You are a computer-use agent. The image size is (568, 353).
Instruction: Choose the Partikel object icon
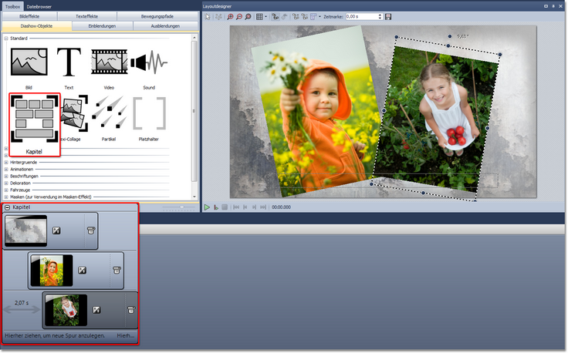[109, 113]
